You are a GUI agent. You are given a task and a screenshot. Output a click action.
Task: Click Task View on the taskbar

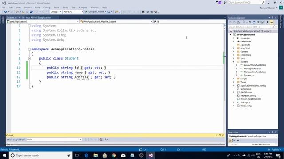[77, 155]
